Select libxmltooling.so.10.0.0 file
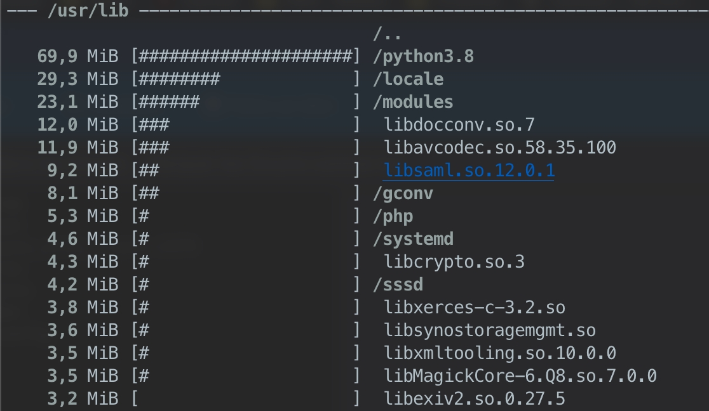 (x=499, y=353)
